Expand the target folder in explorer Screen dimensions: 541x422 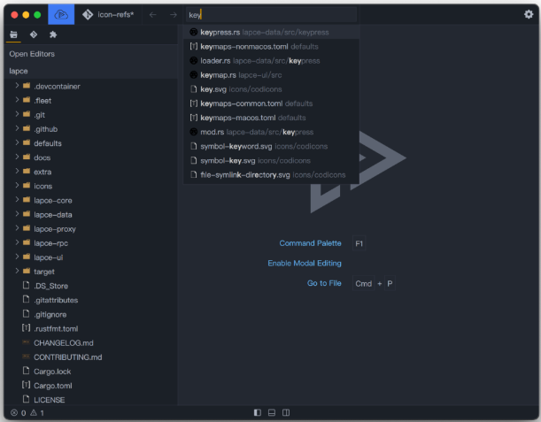coord(43,272)
